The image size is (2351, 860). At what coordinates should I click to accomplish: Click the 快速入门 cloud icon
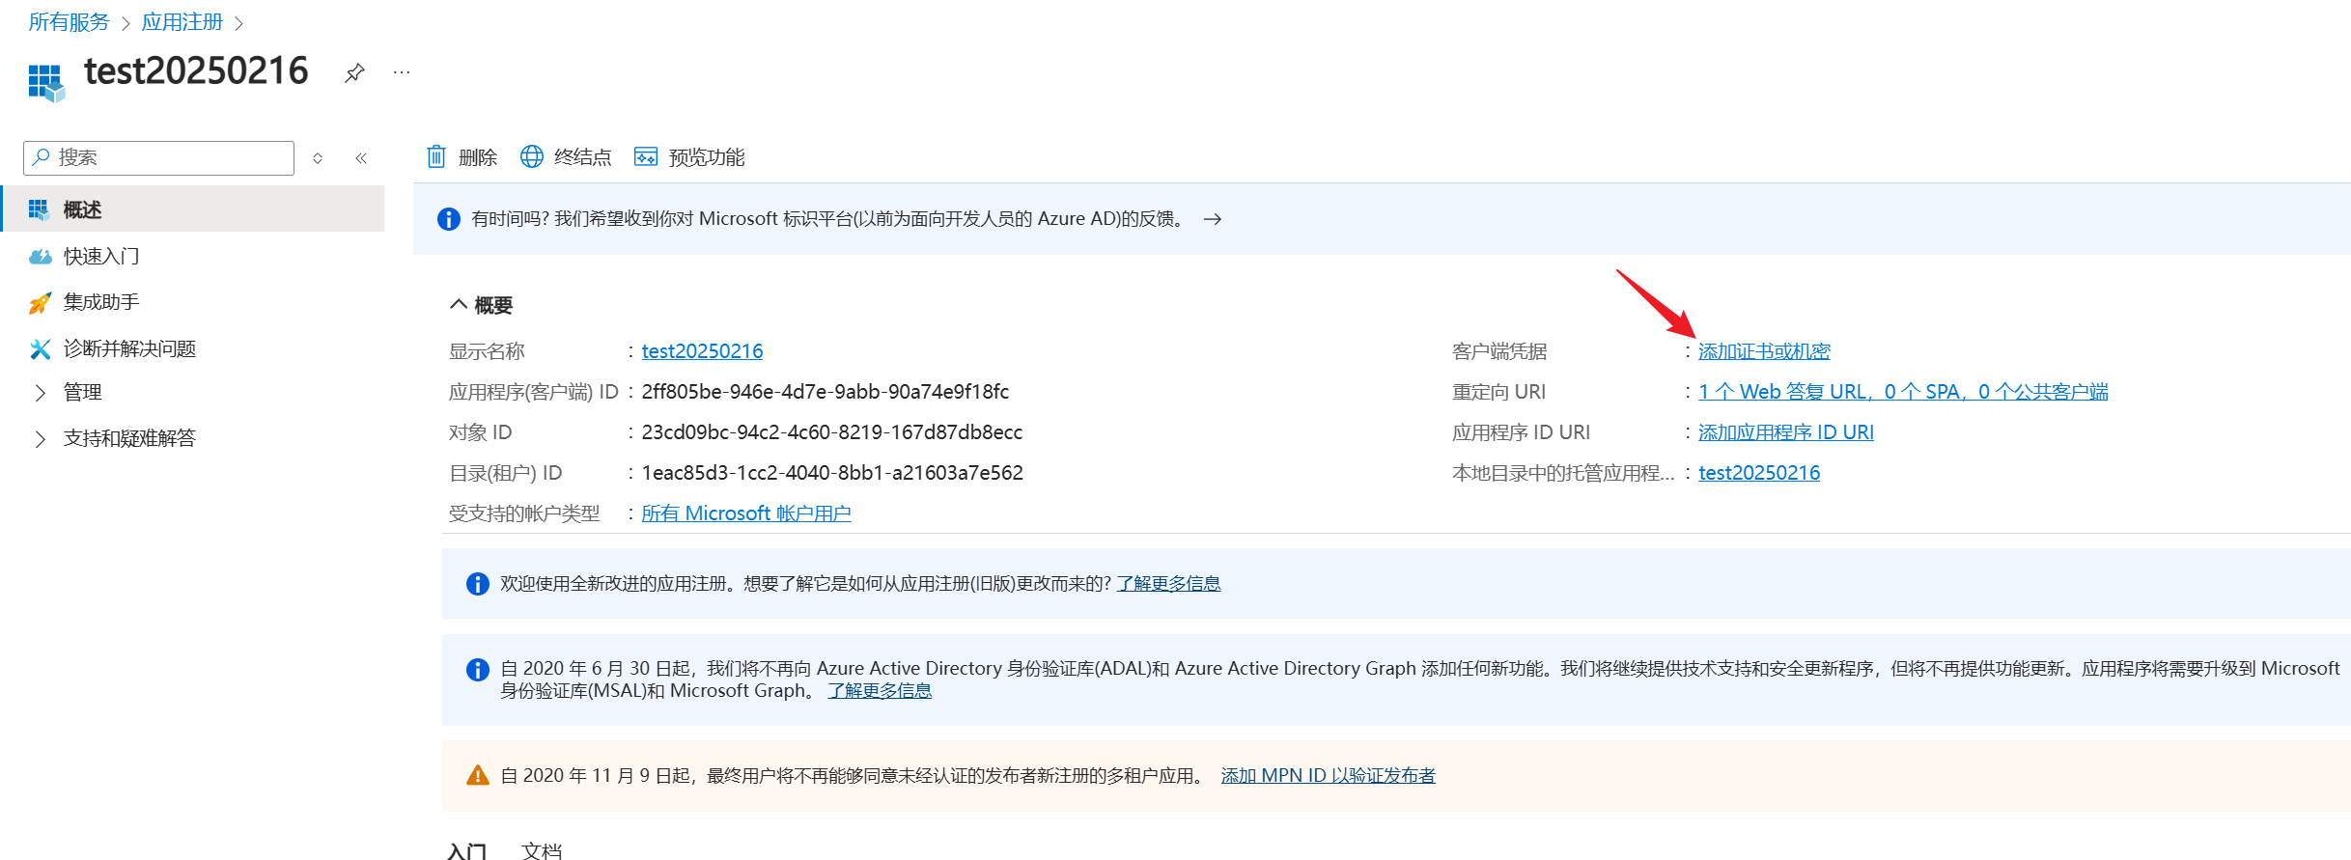(x=40, y=256)
